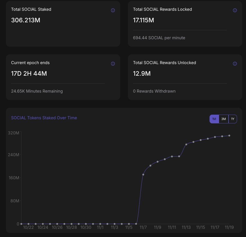Click the data point above the 11/7 label
Screen dimensions: 246x237
pyautogui.click(x=143, y=174)
